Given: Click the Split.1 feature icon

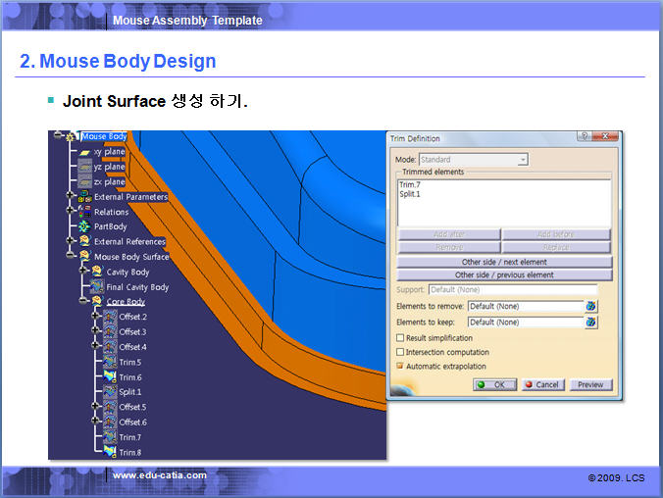Looking at the screenshot, I should [108, 391].
